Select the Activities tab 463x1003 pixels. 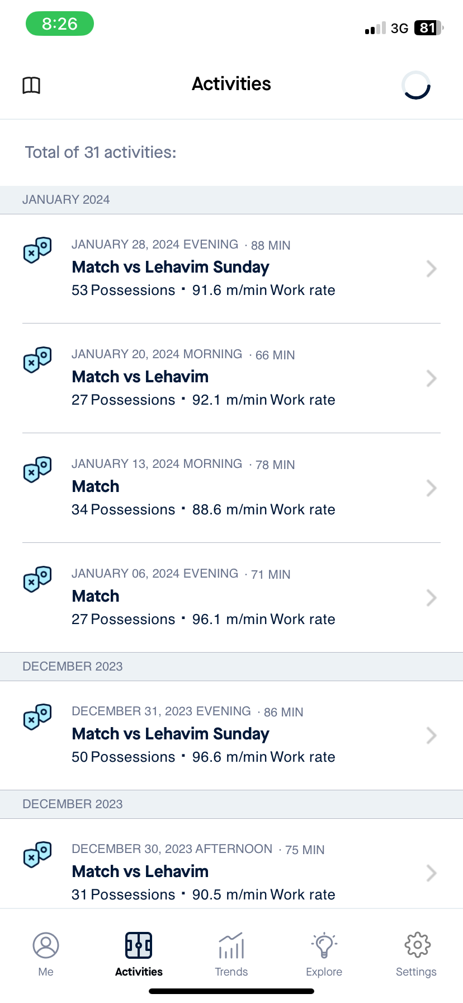click(x=139, y=954)
